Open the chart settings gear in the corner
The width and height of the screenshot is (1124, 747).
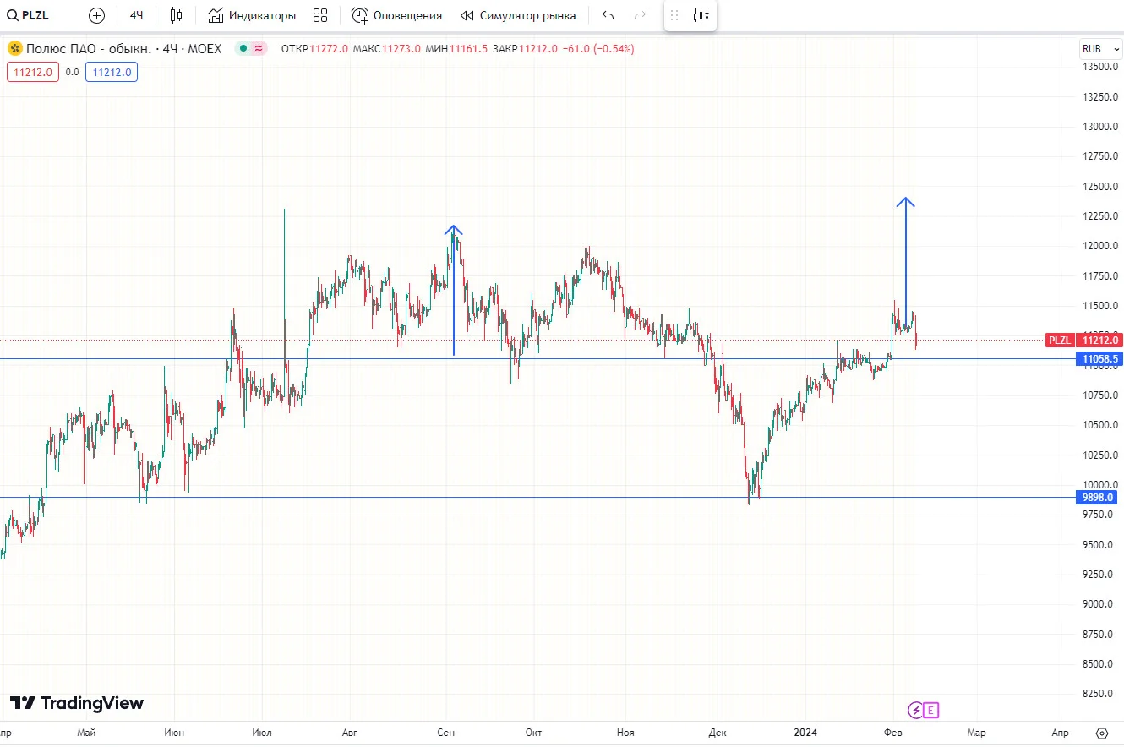click(x=1101, y=733)
